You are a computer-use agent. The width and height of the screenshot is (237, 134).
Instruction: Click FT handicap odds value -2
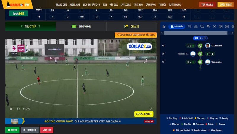pyautogui.click(x=67, y=17)
